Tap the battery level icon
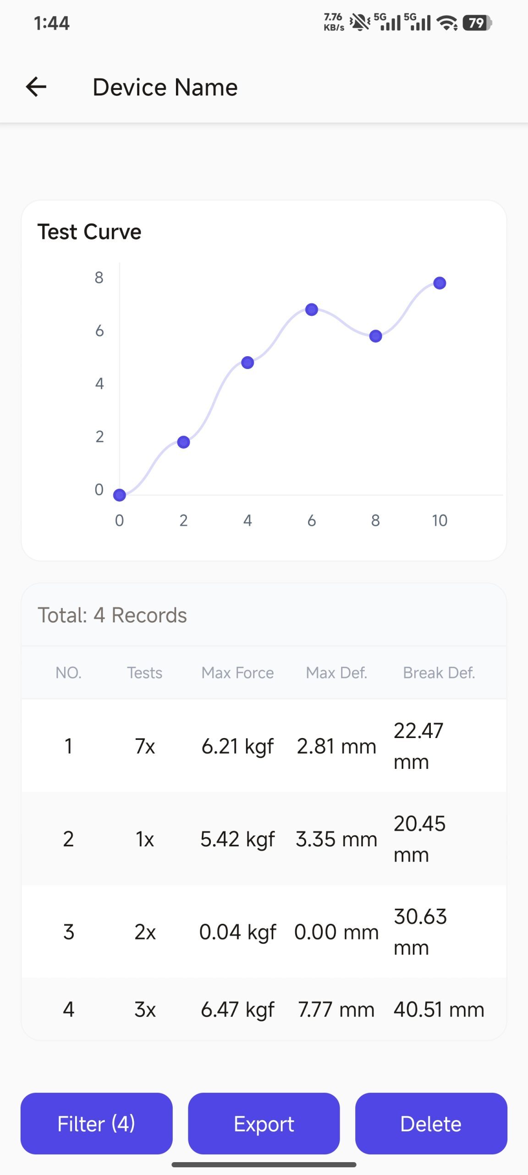 point(477,22)
